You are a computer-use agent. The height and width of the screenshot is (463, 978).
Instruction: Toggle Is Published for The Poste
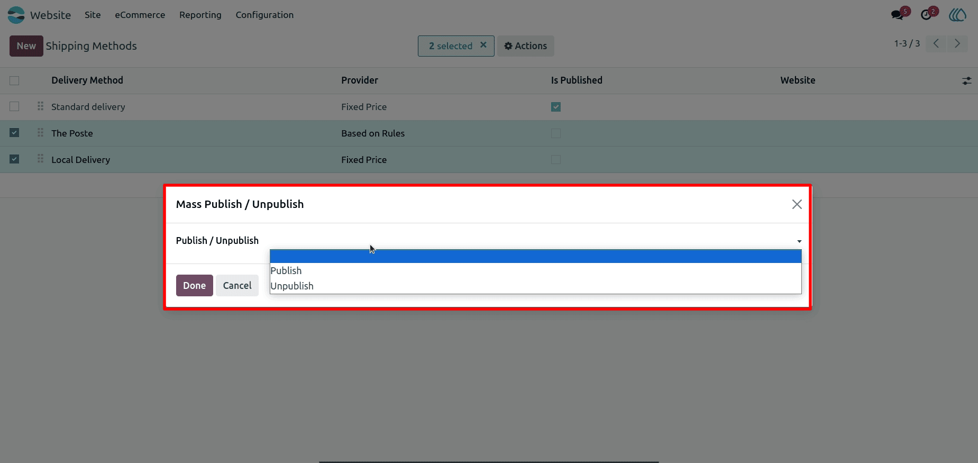click(x=556, y=133)
